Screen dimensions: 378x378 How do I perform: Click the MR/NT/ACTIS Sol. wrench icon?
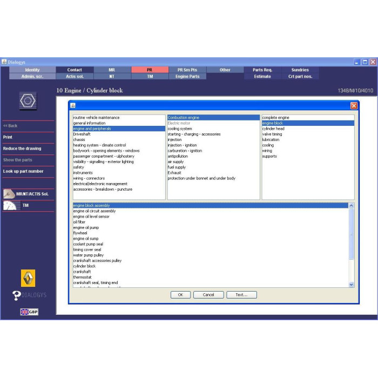pos(9,194)
